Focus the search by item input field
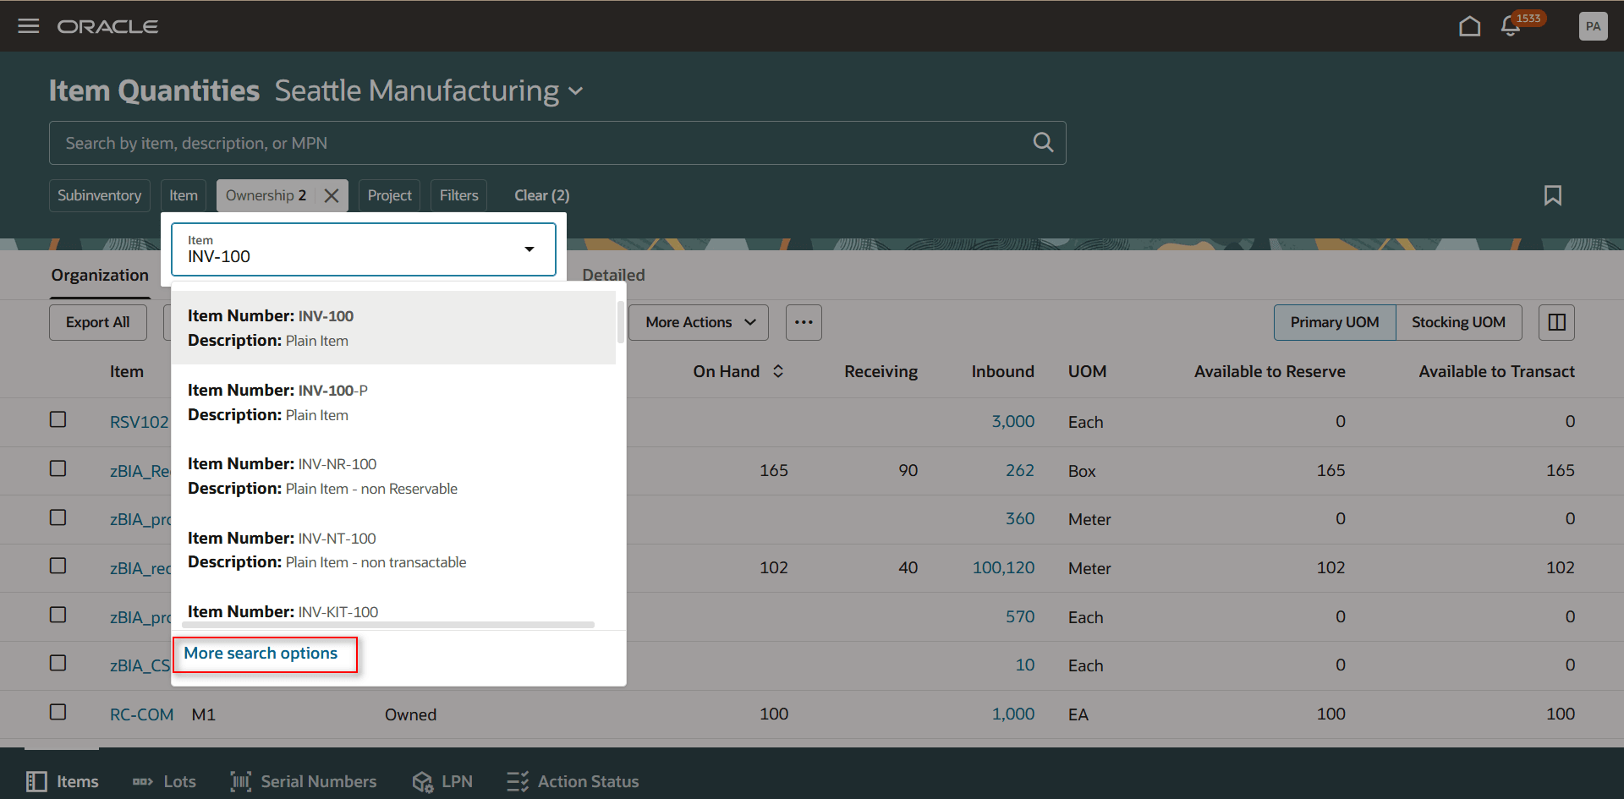This screenshot has height=799, width=1624. click(x=541, y=143)
